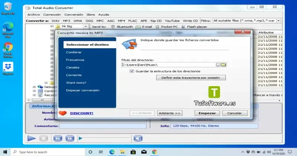
Task: Click the YouTube toolbar button
Action: point(172,21)
